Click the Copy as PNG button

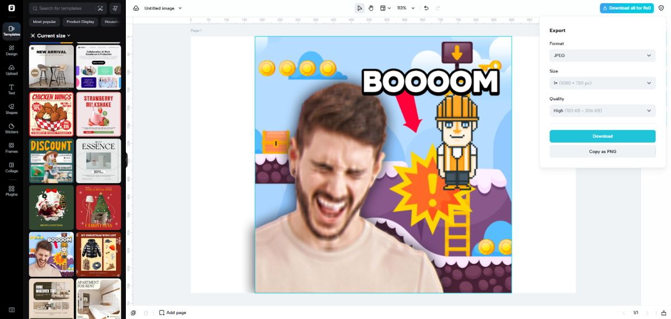coord(602,151)
